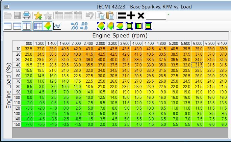231x142 pixels.
Task: Select cell 0.0 at 800 rpm, load 100
Action: click(x=27, y=97)
